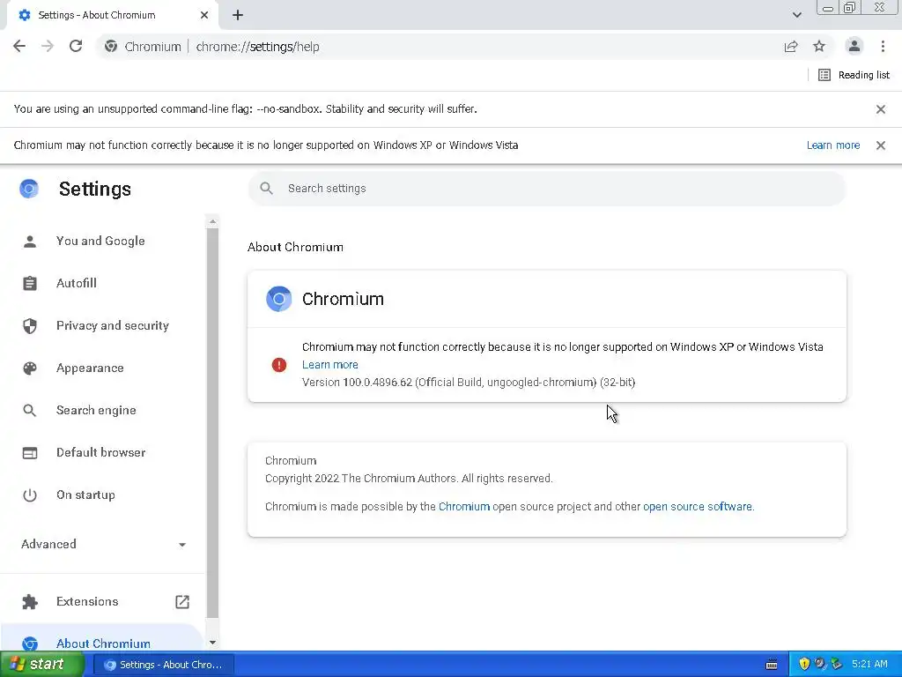The image size is (902, 677).
Task: Click the address bar URL
Action: [258, 47]
